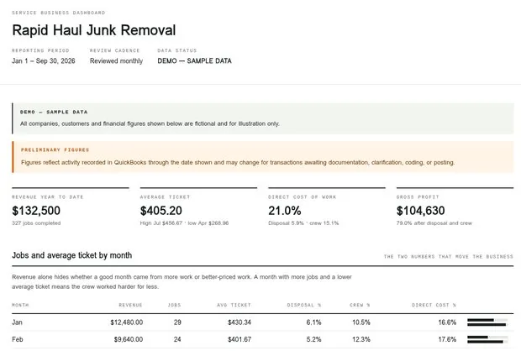Click the 'Preliminary Figures' banner heading
Screen dimensions: 521x351
click(x=55, y=149)
